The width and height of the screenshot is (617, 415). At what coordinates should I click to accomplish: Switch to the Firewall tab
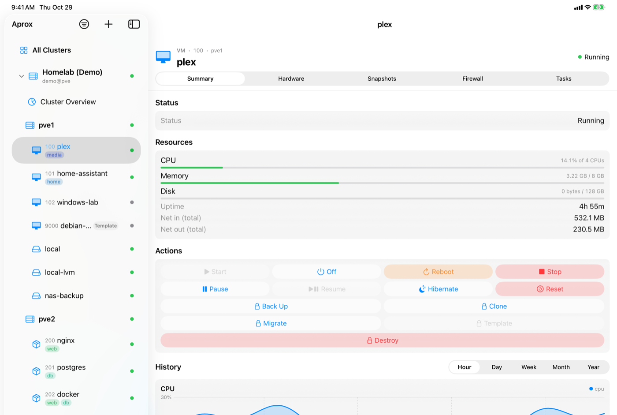[473, 79]
